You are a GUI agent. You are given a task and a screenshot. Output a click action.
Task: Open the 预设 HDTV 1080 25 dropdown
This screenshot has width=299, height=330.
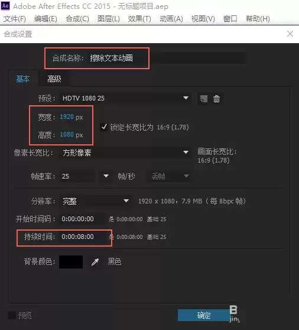click(x=125, y=98)
